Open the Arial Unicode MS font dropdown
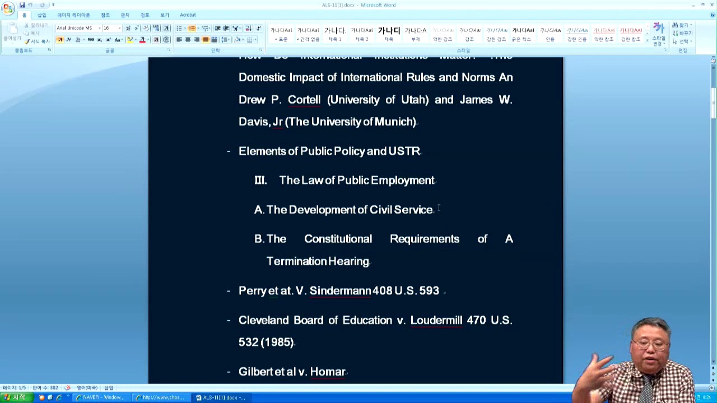Viewport: 717px width, 403px height. [99, 28]
